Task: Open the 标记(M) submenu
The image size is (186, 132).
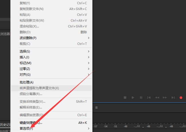Action: (x=51, y=63)
